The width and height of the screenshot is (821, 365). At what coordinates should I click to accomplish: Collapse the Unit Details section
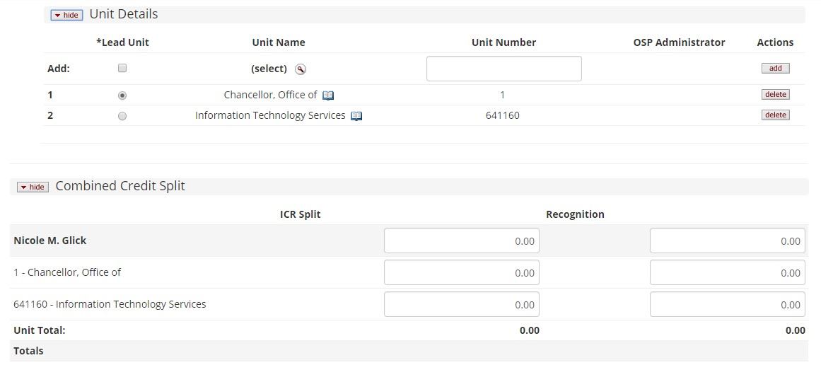(66, 15)
